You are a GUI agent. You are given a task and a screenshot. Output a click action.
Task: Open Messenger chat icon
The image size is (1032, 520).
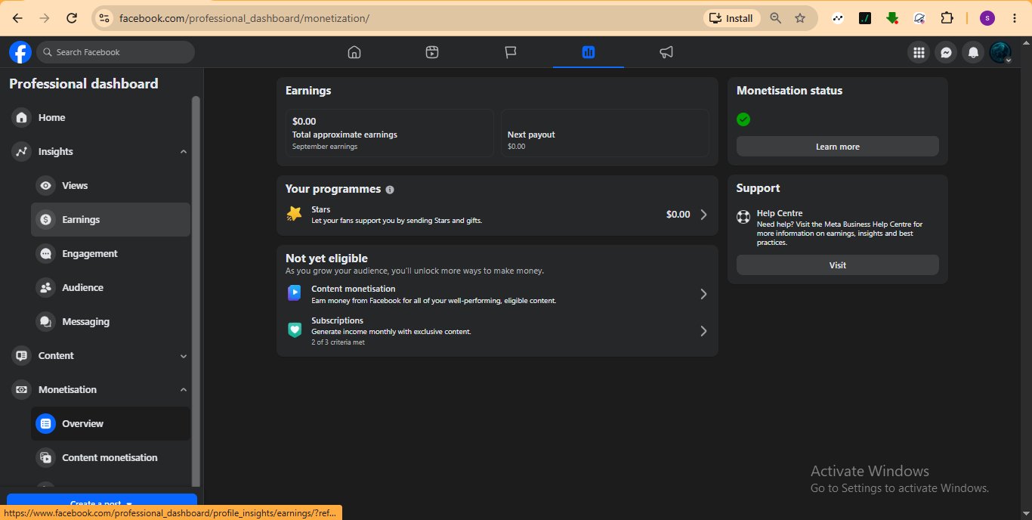946,52
